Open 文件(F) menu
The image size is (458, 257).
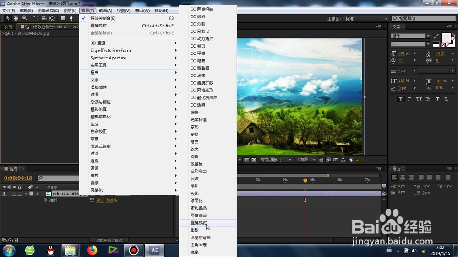[x=8, y=11]
